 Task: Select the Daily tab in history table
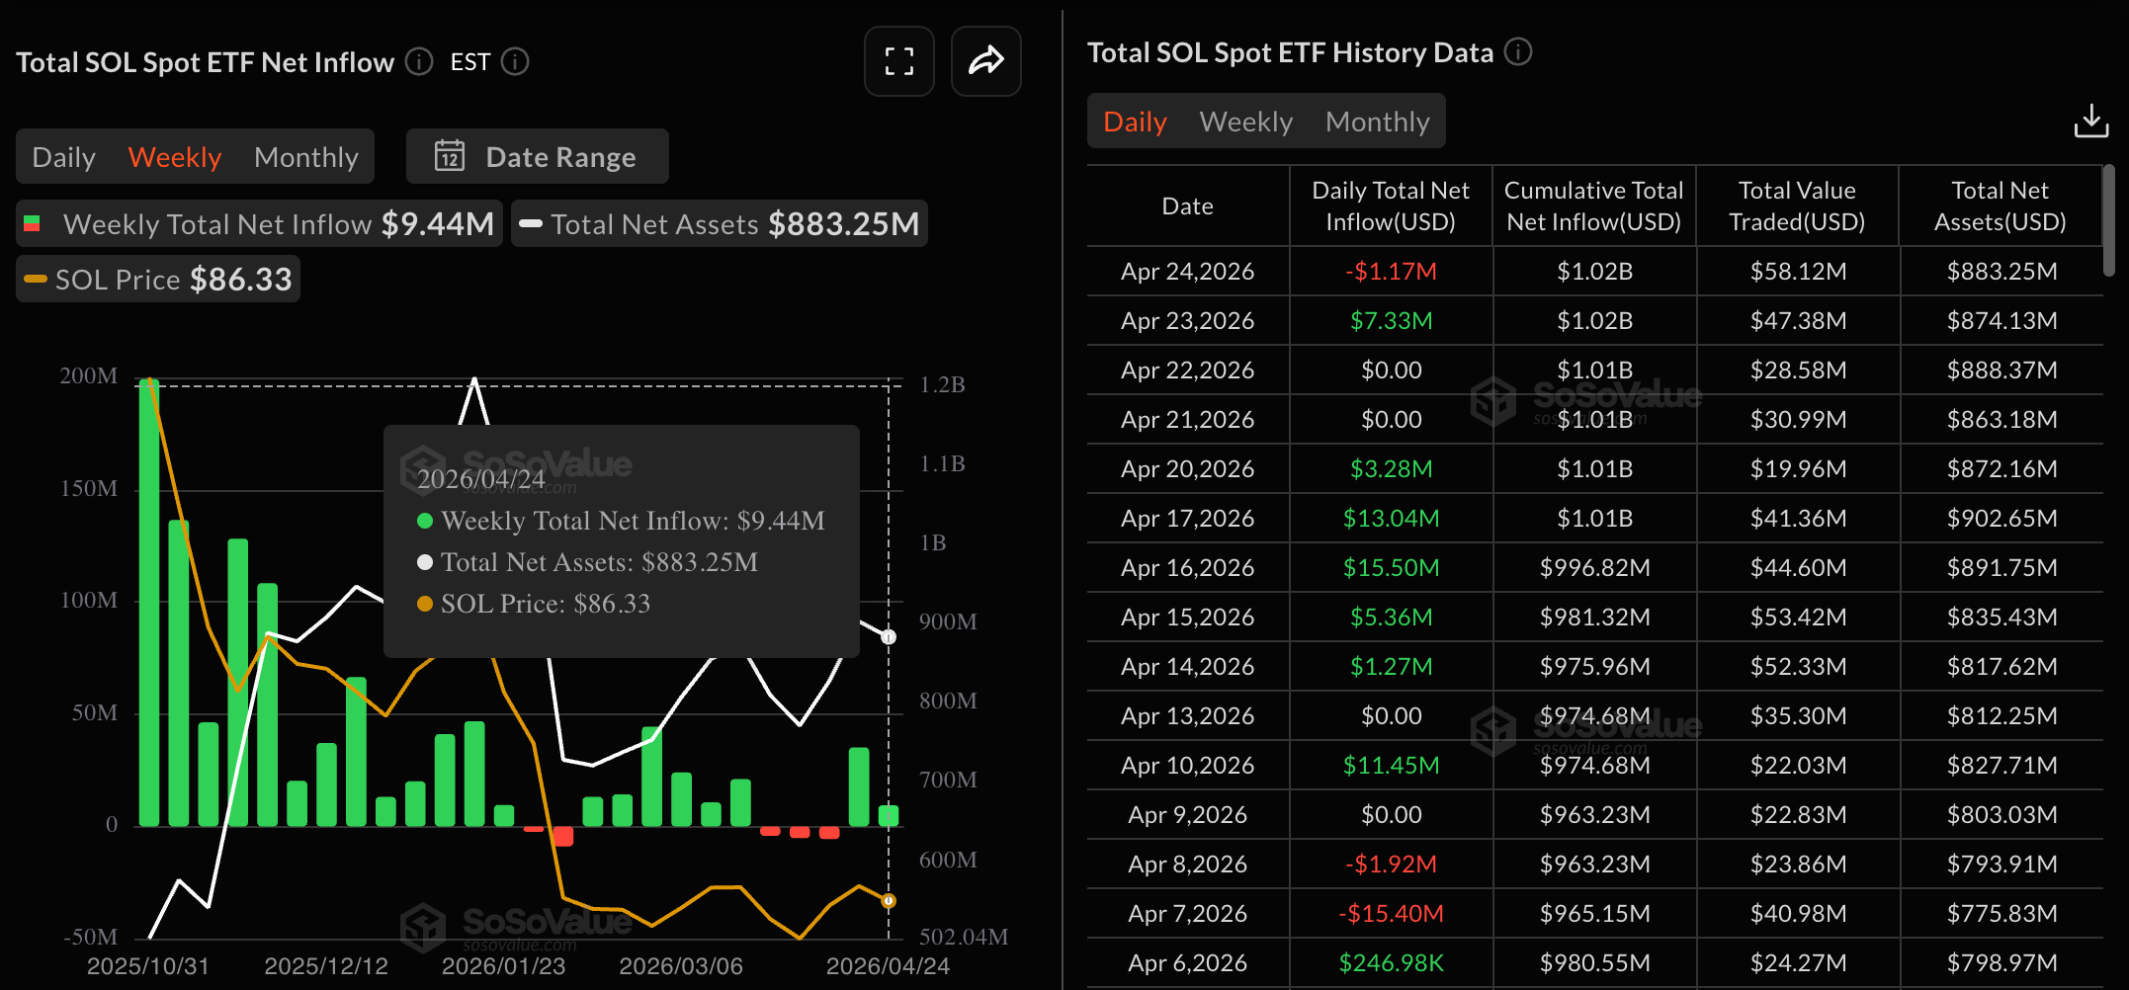pos(1135,122)
